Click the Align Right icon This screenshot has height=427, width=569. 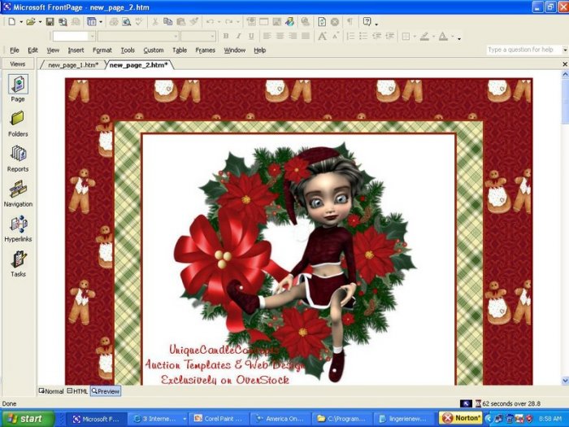click(x=293, y=36)
